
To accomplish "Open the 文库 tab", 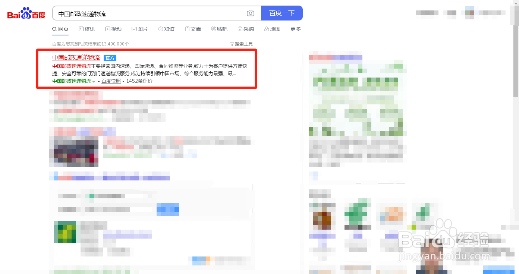I will tap(193, 29).
